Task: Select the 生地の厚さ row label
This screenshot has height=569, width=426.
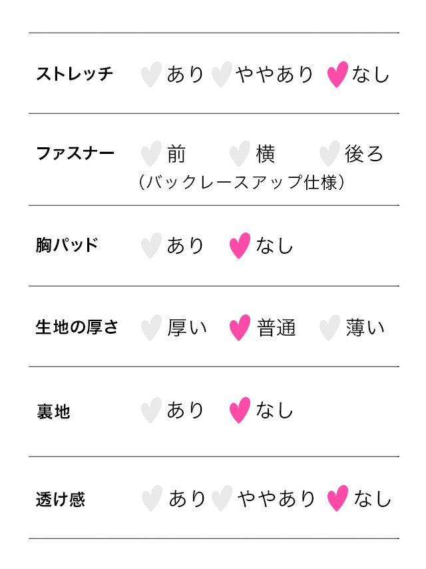Action: coord(77,327)
